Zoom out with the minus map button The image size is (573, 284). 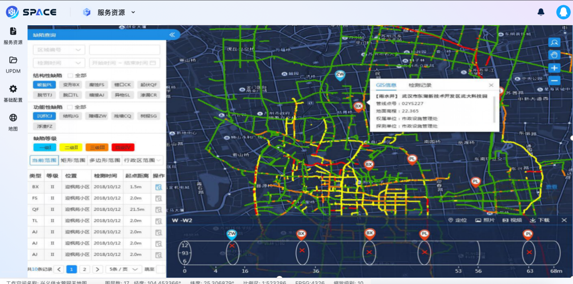point(554,81)
